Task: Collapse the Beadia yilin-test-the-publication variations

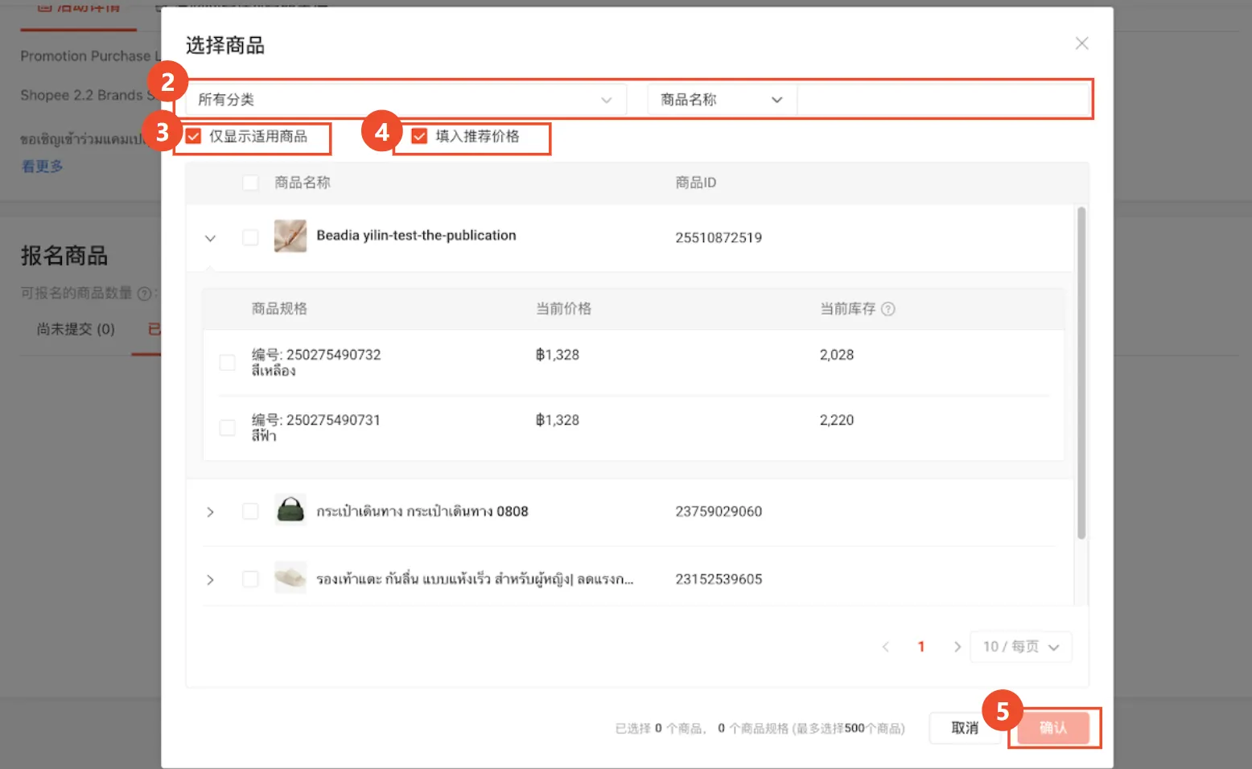Action: point(210,237)
